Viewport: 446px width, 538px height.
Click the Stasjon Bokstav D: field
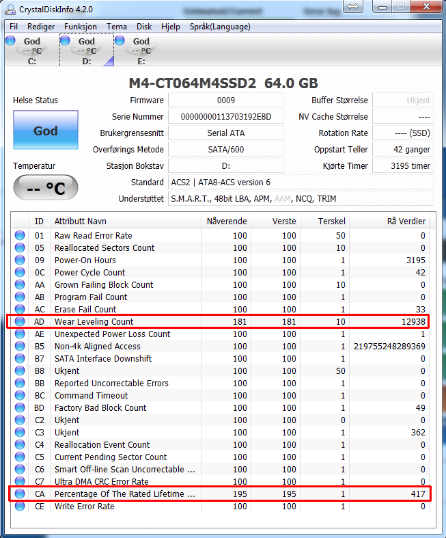(226, 166)
